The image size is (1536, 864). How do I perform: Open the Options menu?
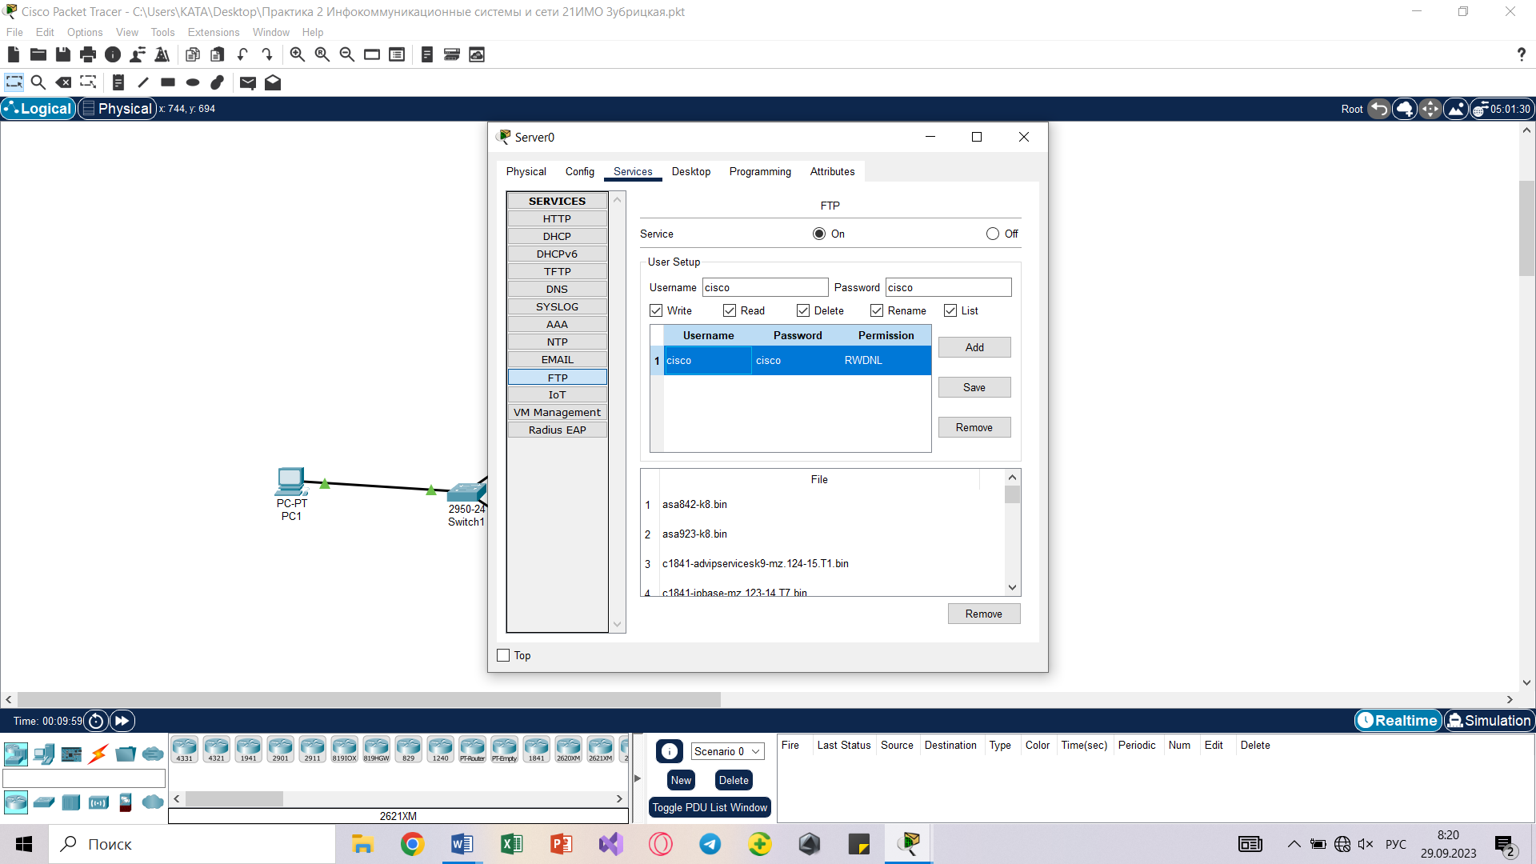coord(85,32)
